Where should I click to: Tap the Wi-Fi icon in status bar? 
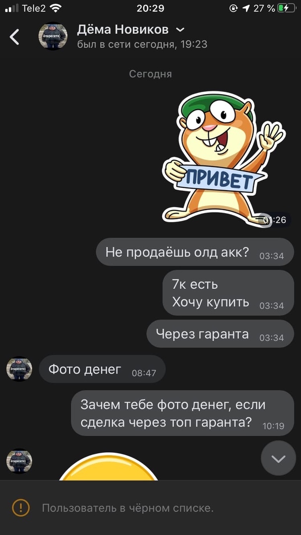click(x=56, y=8)
